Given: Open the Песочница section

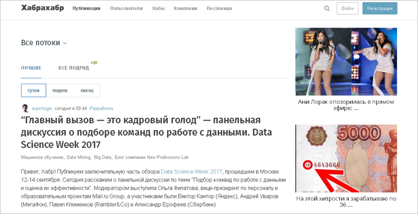Looking at the screenshot, I should (219, 8).
